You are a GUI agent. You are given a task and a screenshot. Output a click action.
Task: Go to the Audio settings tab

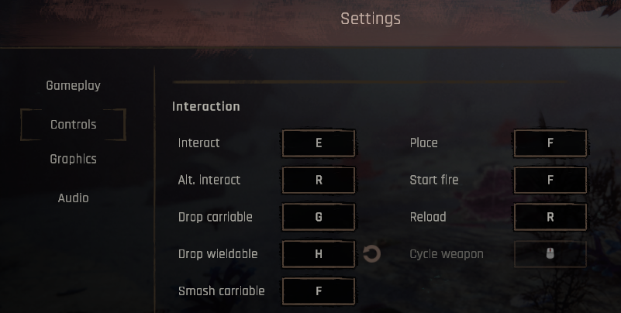(x=74, y=198)
